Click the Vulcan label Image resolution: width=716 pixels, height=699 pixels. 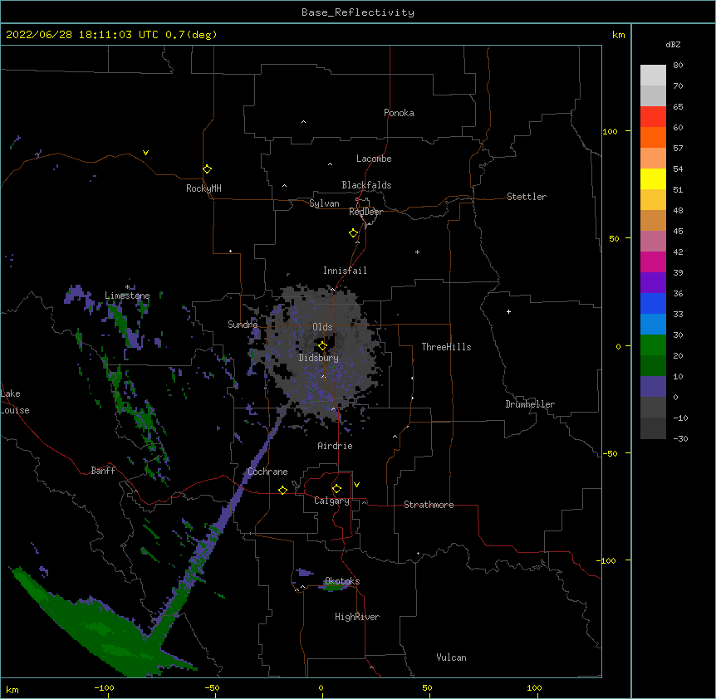[451, 657]
